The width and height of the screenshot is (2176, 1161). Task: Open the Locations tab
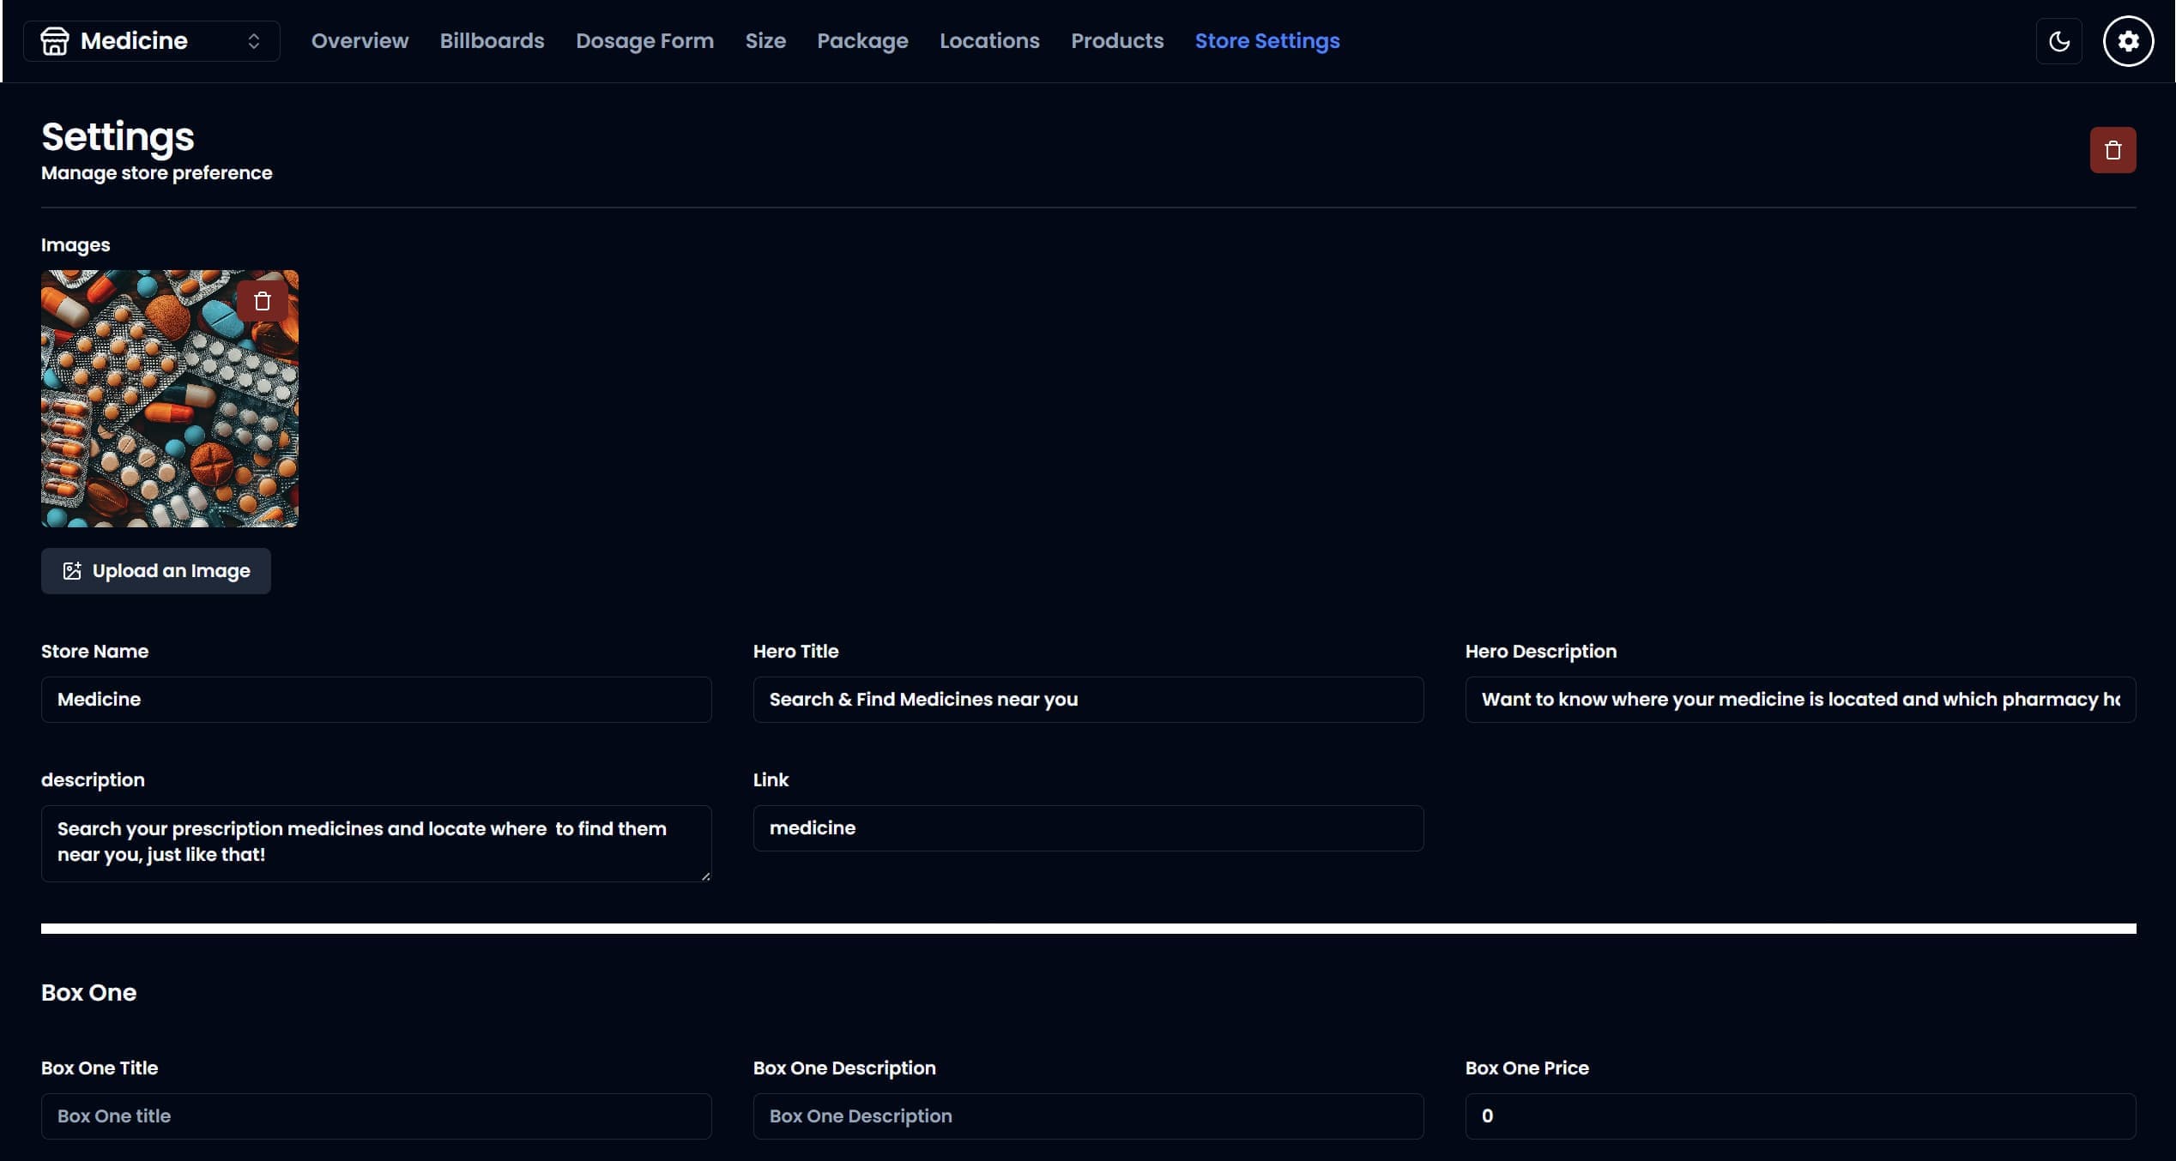pyautogui.click(x=988, y=41)
